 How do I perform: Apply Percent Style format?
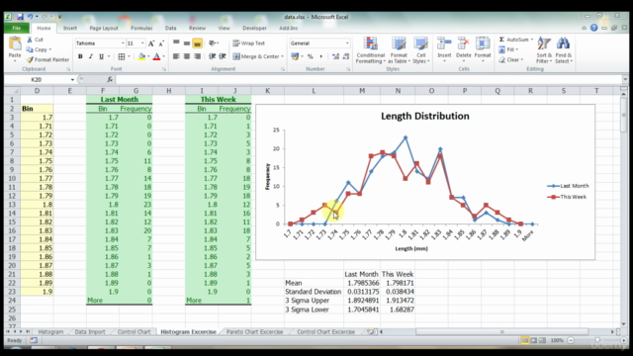pos(310,56)
